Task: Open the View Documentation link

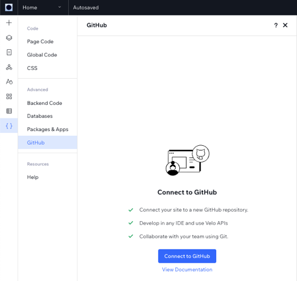Action: click(x=187, y=270)
